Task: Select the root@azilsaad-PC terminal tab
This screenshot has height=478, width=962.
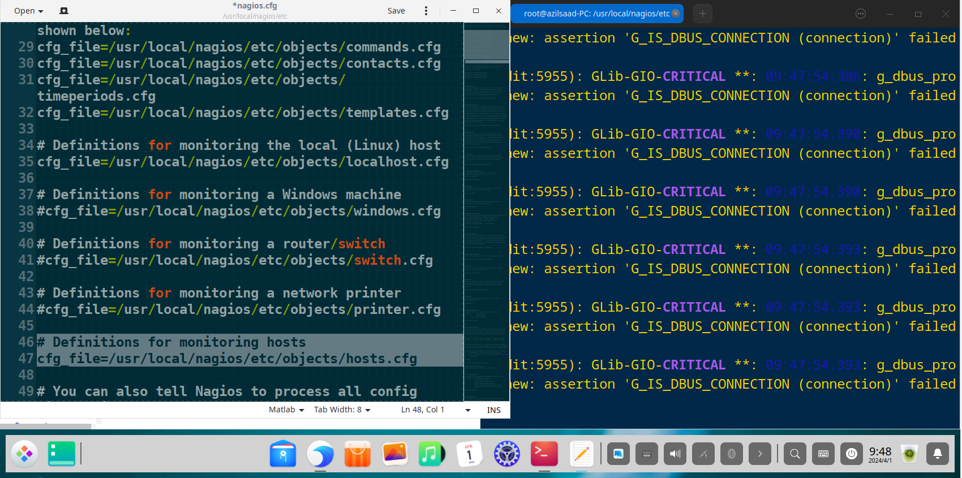Action: coord(596,14)
